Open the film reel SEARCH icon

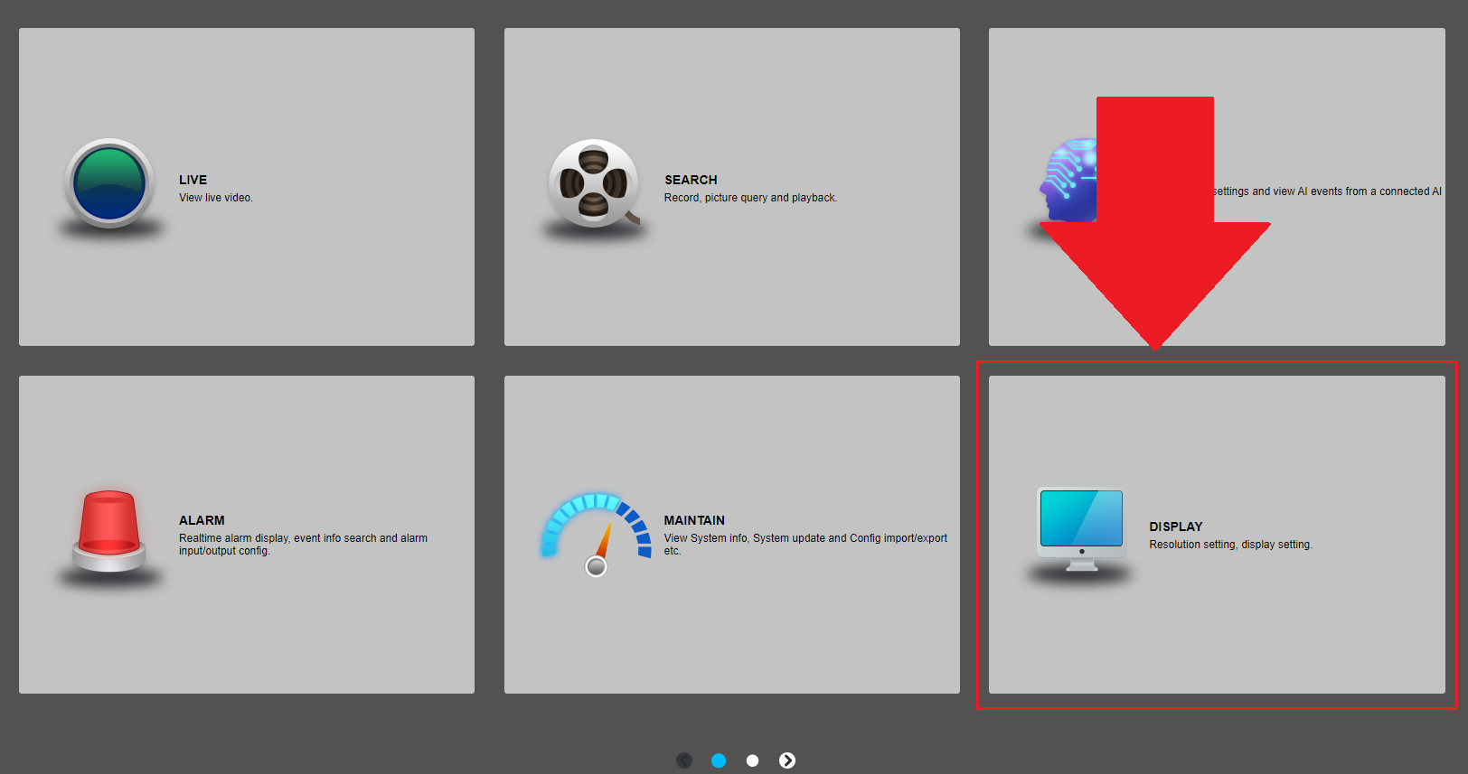point(594,183)
